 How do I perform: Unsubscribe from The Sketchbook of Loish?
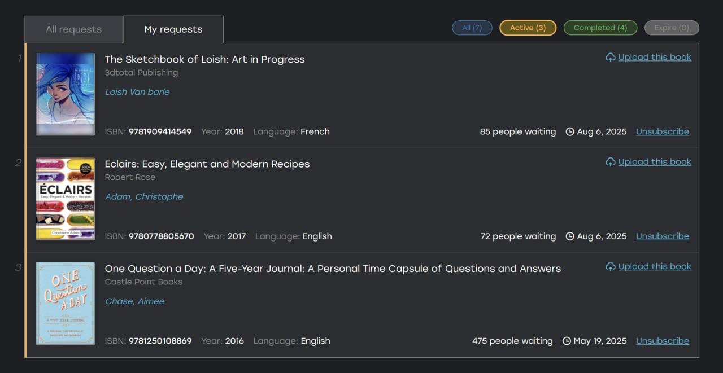tap(663, 132)
